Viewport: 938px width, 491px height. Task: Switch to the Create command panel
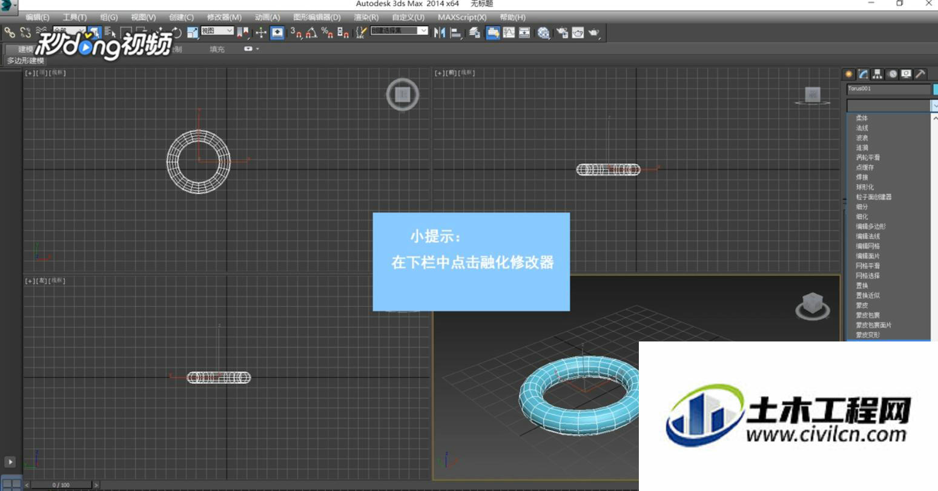point(848,74)
